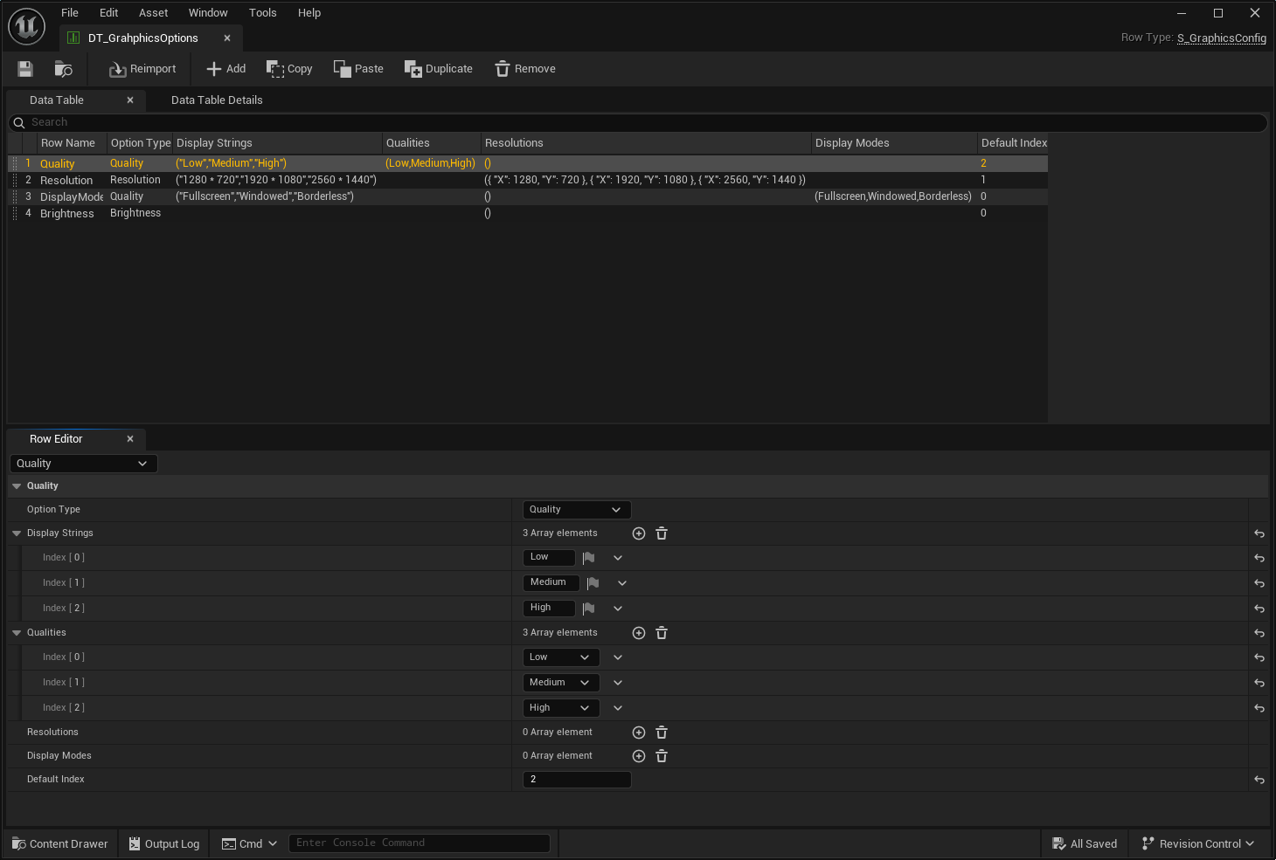Image resolution: width=1276 pixels, height=860 pixels.
Task: Add element to Resolutions array
Action: click(x=639, y=733)
